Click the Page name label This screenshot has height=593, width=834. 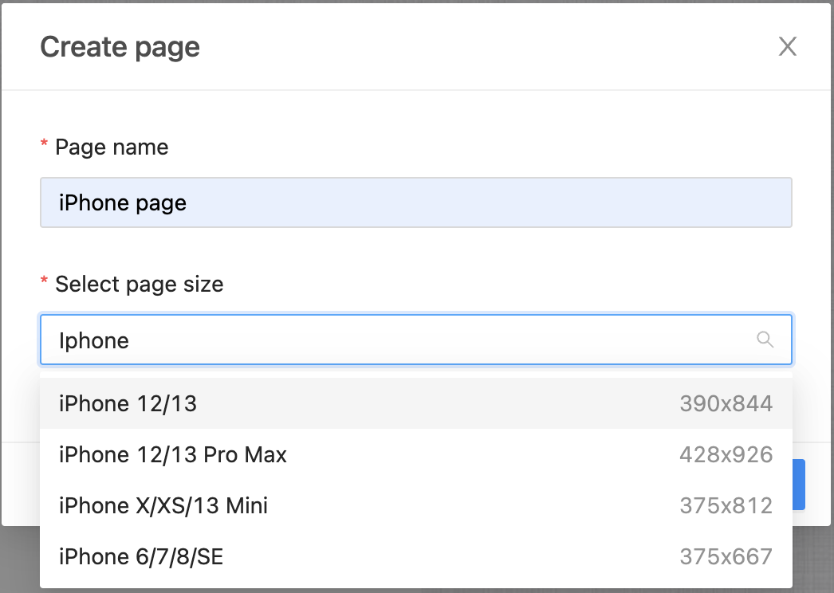point(112,147)
